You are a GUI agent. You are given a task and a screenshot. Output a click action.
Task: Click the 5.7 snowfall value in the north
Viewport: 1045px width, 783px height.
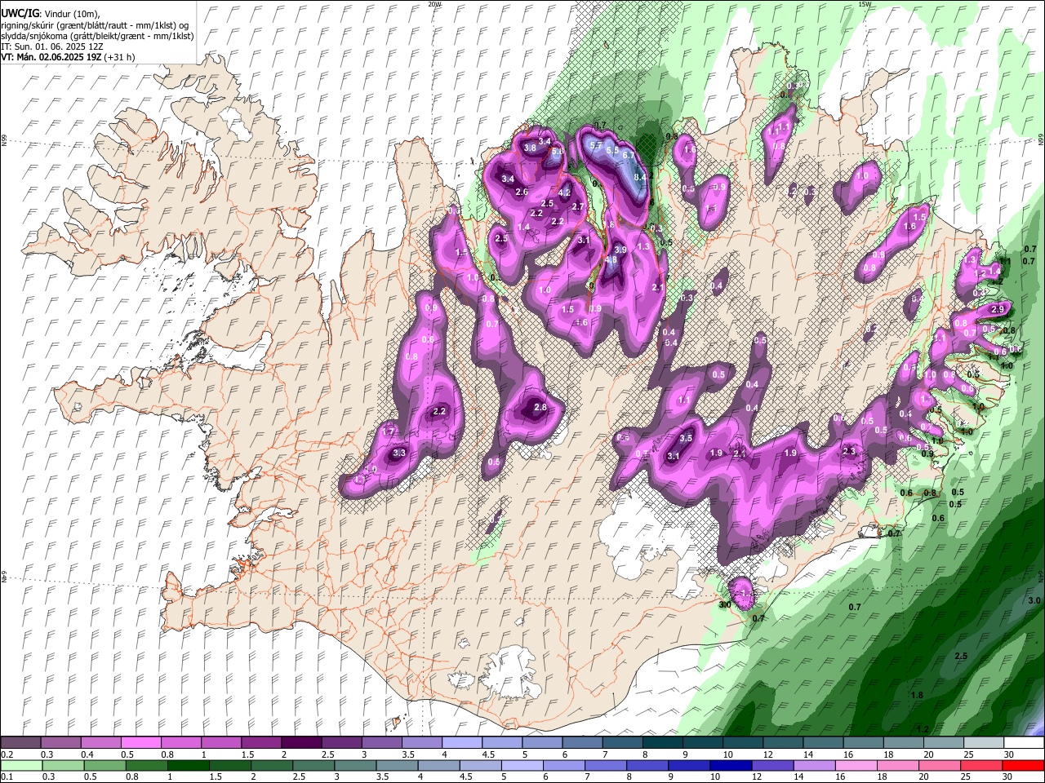(596, 144)
